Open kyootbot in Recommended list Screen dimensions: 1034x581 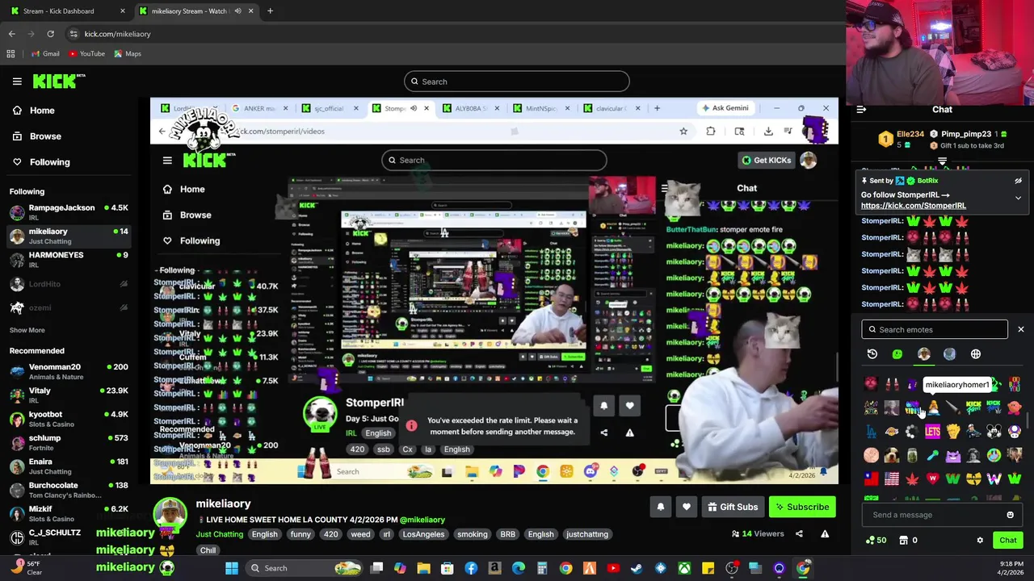69,419
